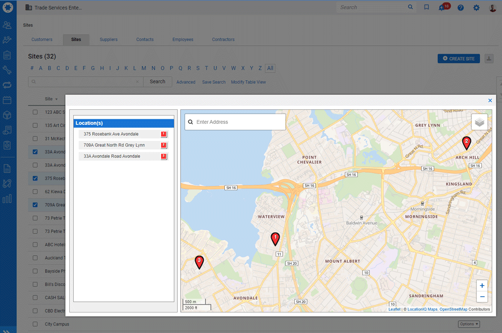Click the Create Site button
This screenshot has width=502, height=333.
coord(458,59)
